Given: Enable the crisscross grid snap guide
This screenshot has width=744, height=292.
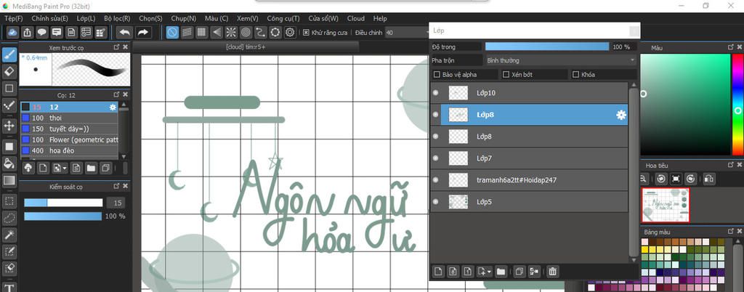Looking at the screenshot, I should coord(202,32).
